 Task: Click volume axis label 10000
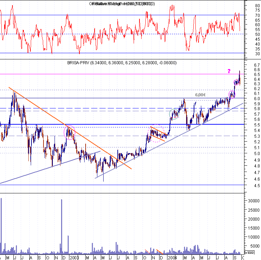click(x=254, y=237)
